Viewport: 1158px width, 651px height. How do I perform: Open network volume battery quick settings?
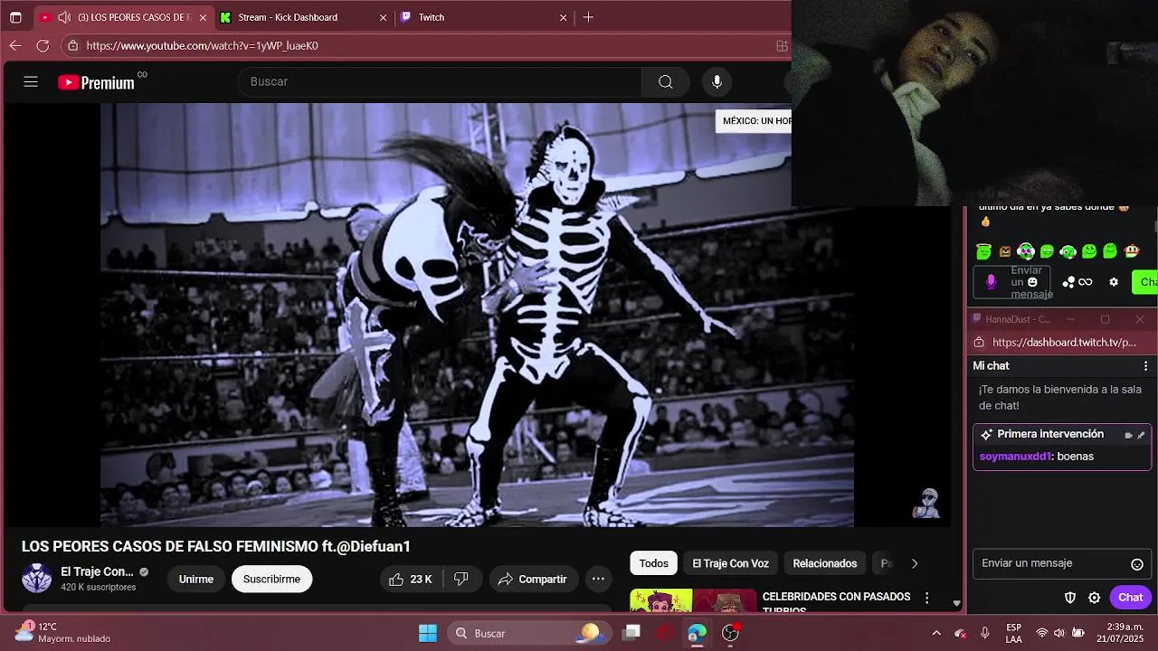click(1059, 633)
